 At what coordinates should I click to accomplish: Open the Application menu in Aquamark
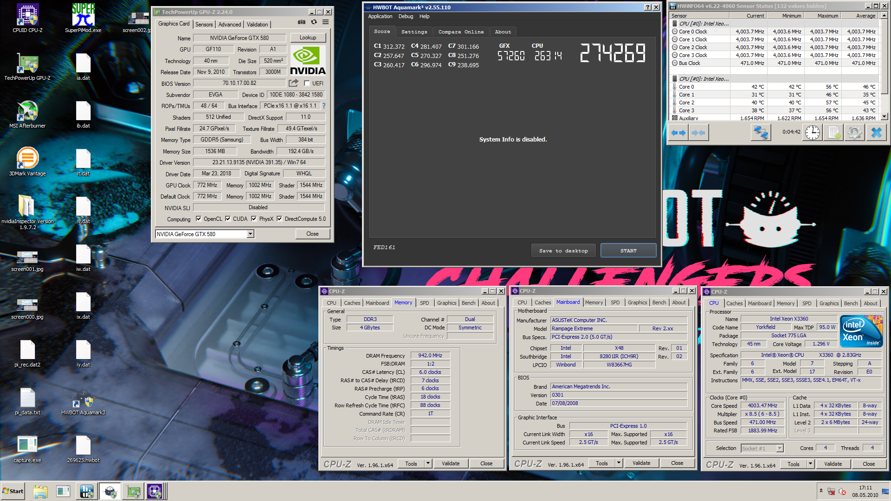pyautogui.click(x=380, y=16)
